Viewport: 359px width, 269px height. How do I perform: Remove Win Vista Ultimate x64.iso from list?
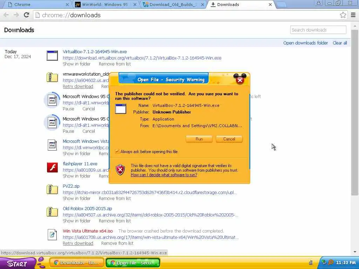coord(117,243)
